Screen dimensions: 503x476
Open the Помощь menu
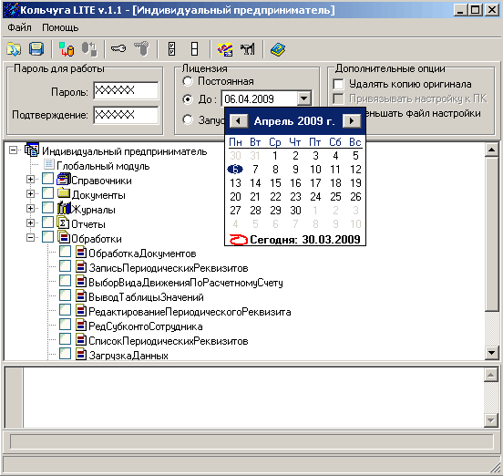pos(60,27)
